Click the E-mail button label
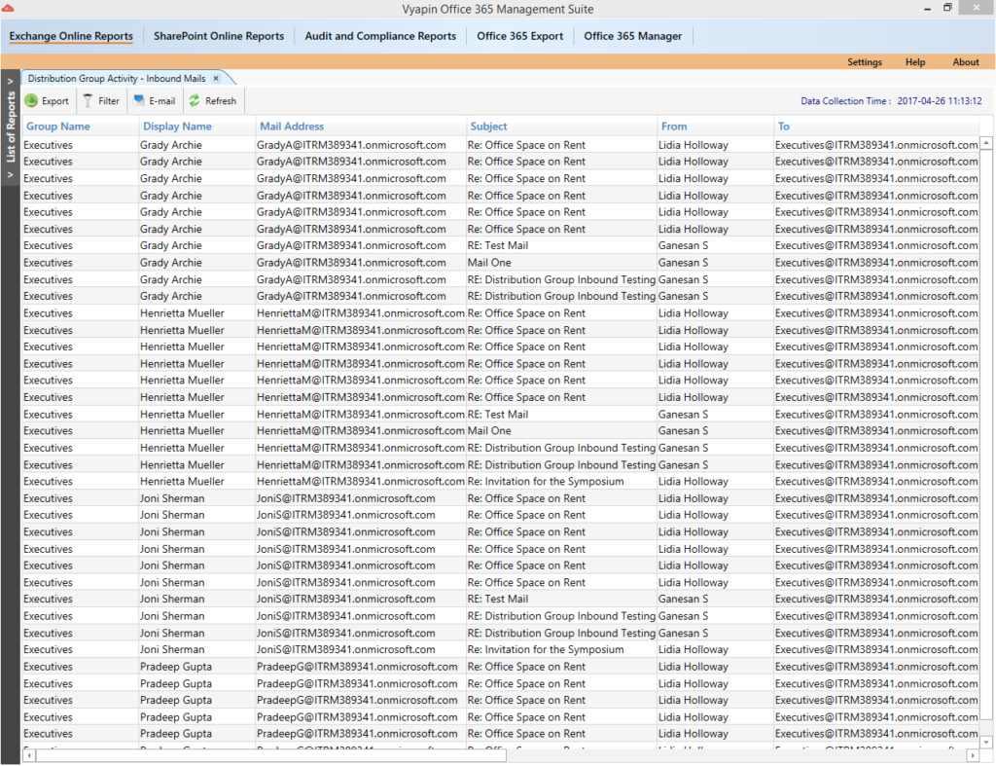The width and height of the screenshot is (996, 766). (162, 100)
